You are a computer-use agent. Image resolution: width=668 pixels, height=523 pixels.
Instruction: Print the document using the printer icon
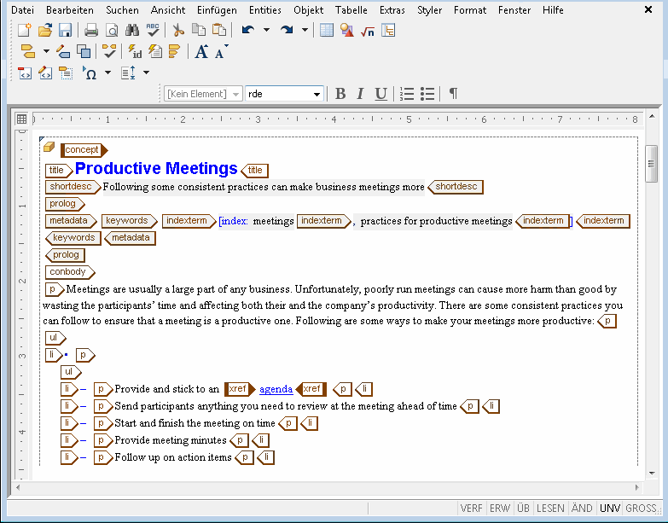click(x=91, y=30)
